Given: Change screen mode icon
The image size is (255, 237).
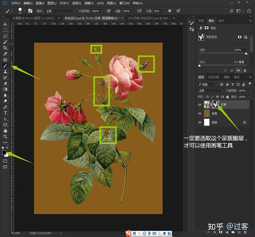Looking at the screenshot, I should (5, 167).
